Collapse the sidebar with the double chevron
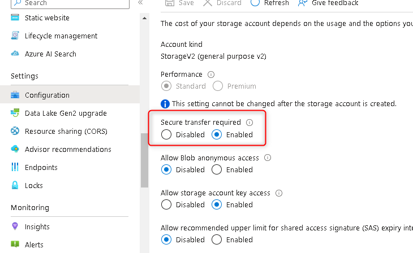413x253 pixels. 140,3
